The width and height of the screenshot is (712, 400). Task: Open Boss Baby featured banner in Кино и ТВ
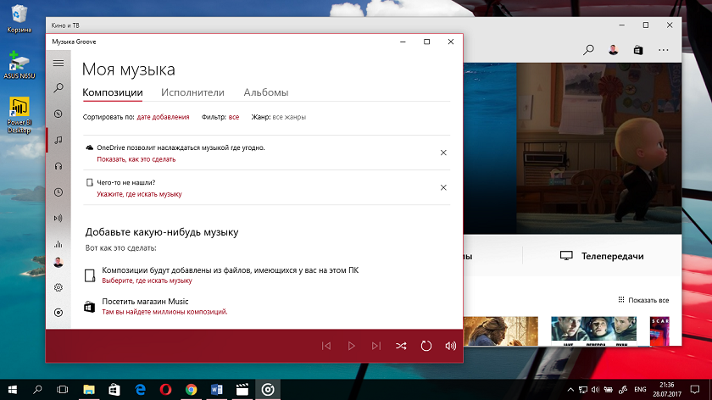tap(572, 148)
